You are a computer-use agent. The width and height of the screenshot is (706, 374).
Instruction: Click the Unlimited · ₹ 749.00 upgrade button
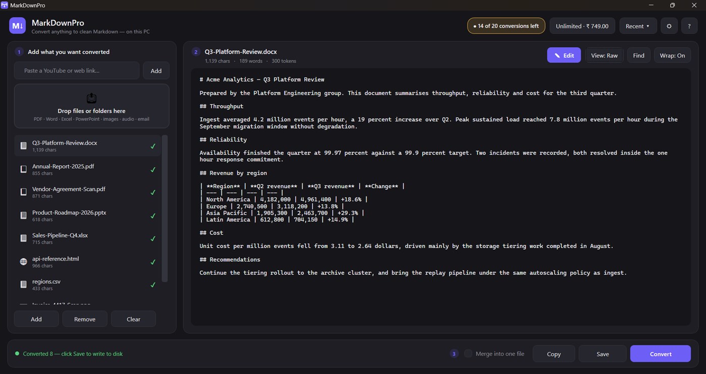[582, 26]
